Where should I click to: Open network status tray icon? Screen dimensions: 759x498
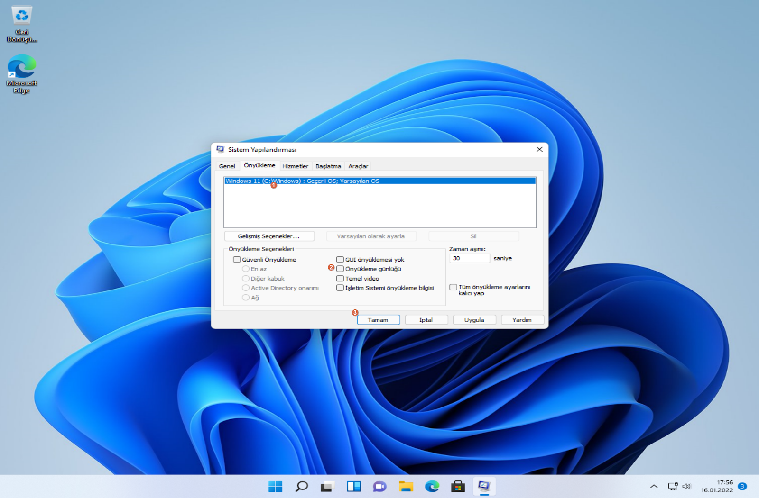673,486
